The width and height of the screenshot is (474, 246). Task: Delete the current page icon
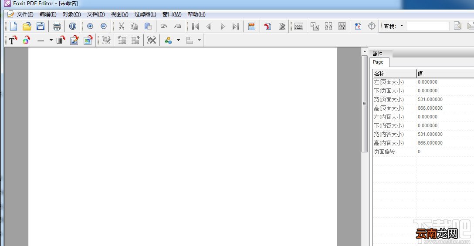coord(282,26)
